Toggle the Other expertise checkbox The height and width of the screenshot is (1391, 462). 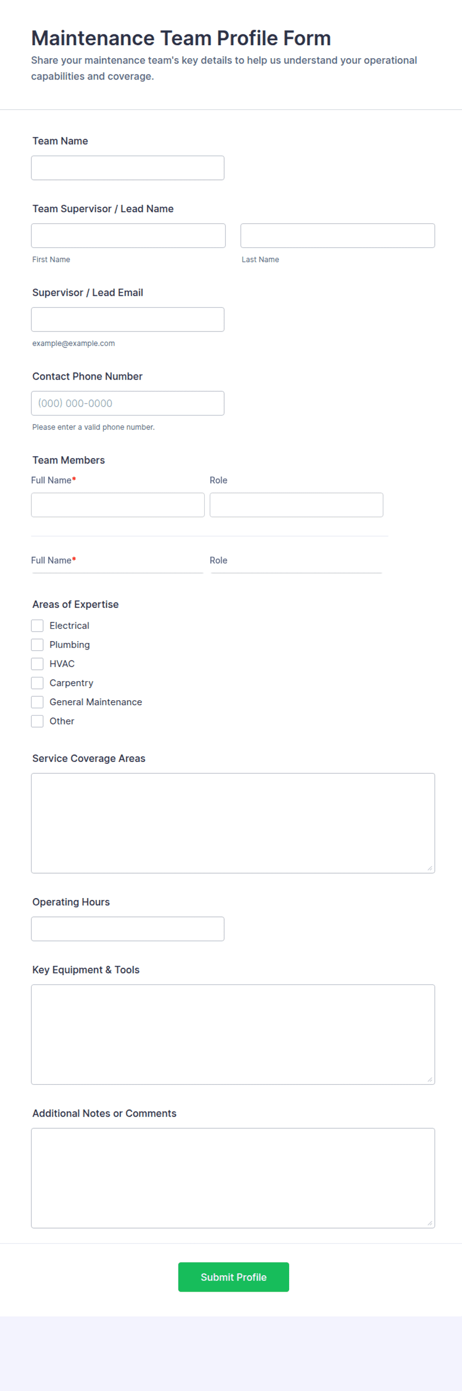[x=37, y=721]
